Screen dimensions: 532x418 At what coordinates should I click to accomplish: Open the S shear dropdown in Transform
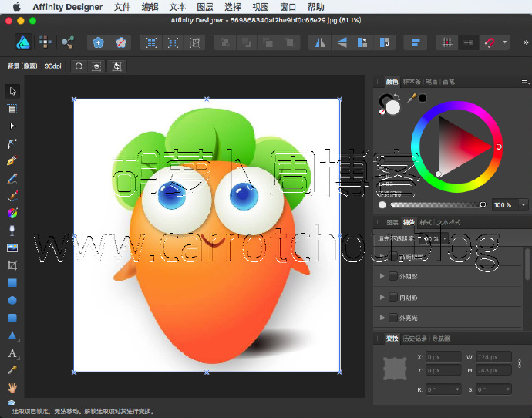click(507, 389)
